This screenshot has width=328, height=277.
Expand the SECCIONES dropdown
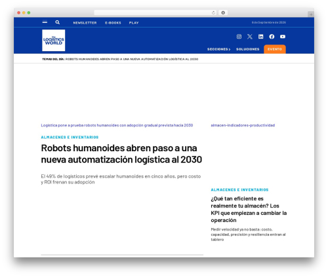(218, 49)
